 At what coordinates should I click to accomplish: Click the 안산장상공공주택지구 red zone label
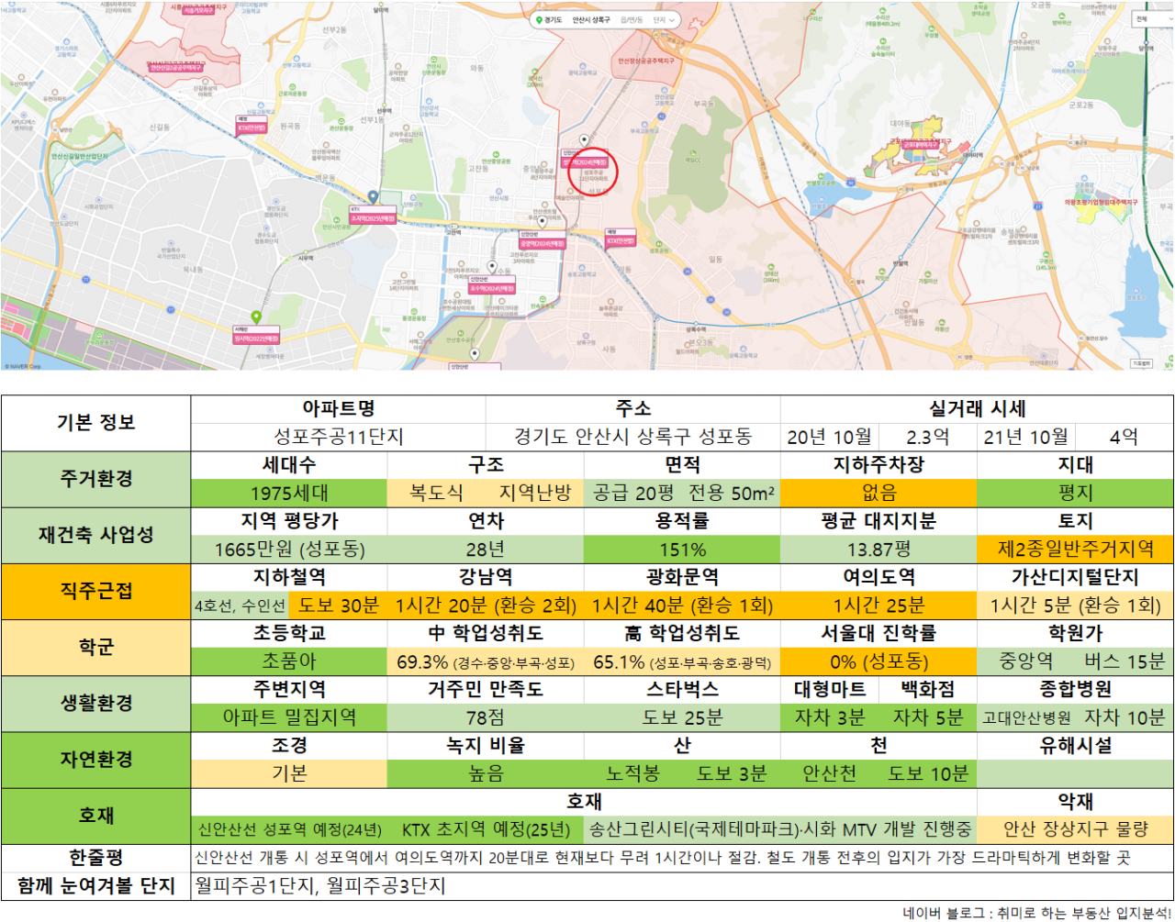[x=646, y=61]
